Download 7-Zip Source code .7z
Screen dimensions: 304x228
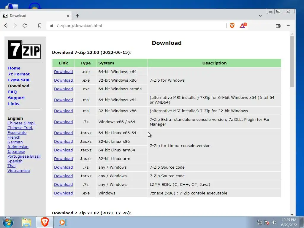tap(64, 167)
